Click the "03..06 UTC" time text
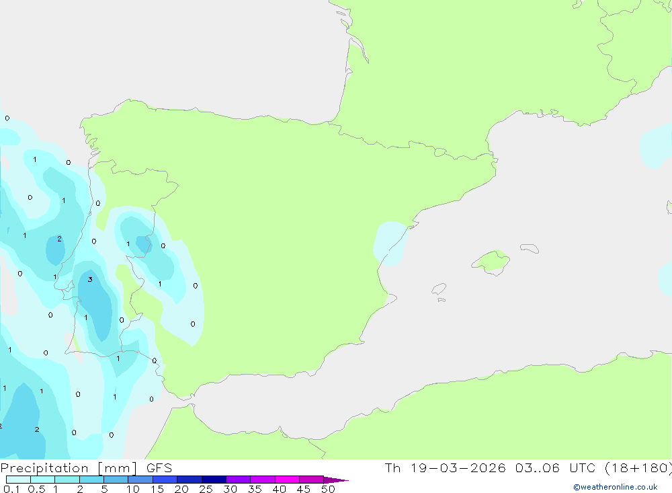 [x=556, y=467]
